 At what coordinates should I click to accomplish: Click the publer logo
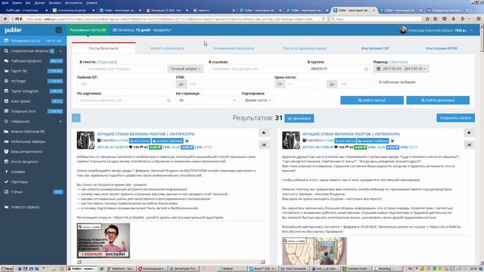coord(13,30)
